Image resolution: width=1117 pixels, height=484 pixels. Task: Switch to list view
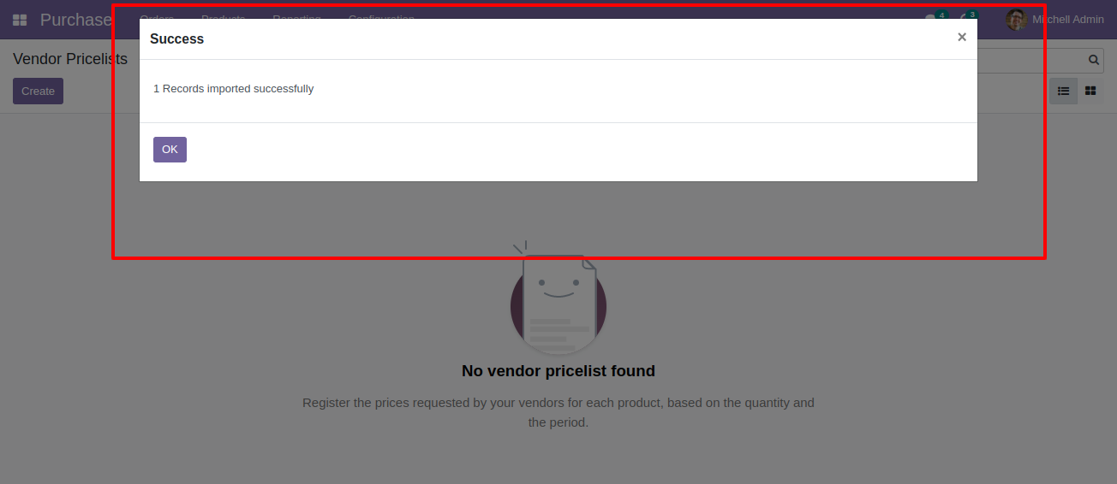(x=1063, y=91)
